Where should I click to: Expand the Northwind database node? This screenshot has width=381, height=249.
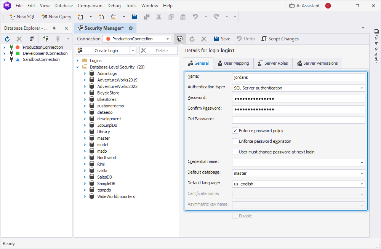pos(85,157)
